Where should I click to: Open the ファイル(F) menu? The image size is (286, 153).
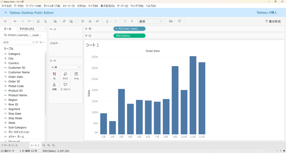pyautogui.click(x=6, y=6)
